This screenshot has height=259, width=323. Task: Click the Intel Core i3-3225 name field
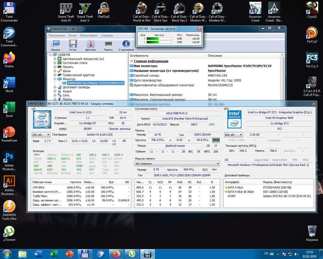coord(80,112)
